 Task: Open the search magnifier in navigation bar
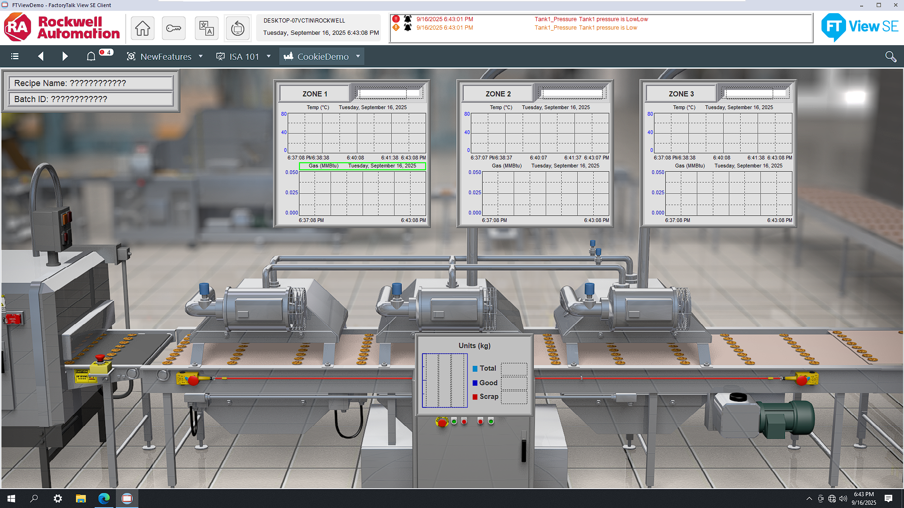[x=890, y=56]
